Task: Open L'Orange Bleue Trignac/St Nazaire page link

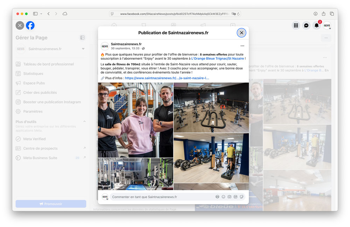Action: point(217,59)
